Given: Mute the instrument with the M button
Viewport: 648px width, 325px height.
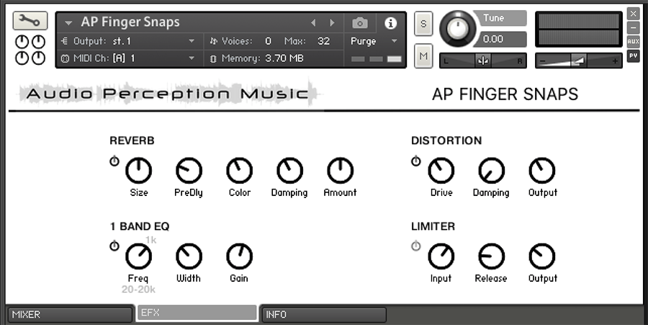Looking at the screenshot, I should coord(423,55).
